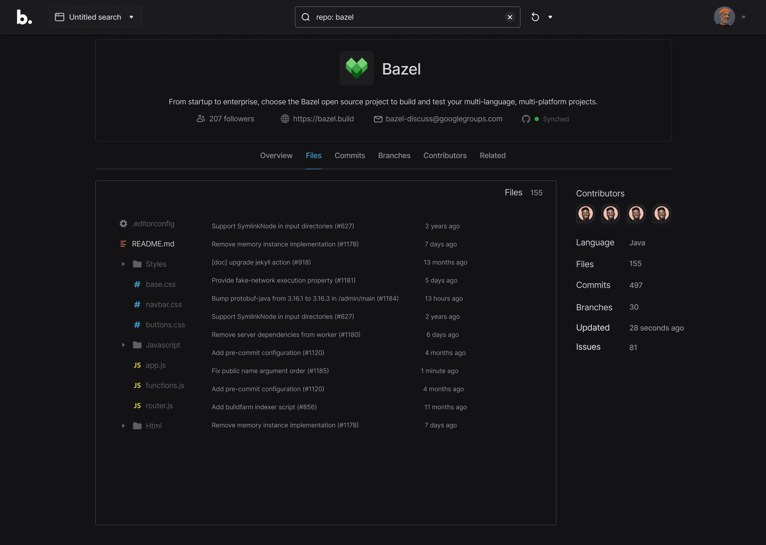Open commit Bump protobuf-java from 3.16.1 to 3.16.3
This screenshot has height=545, width=766.
[305, 298]
